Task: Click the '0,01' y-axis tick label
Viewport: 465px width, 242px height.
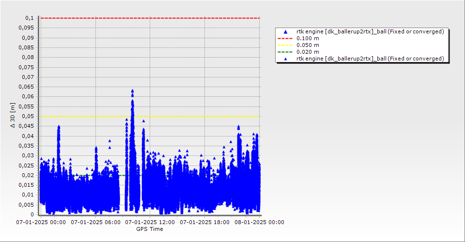Action: pos(28,195)
